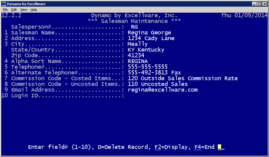Screen dimensions: 269x157
Task: Click the State/Country label
Action: [x=33, y=50]
